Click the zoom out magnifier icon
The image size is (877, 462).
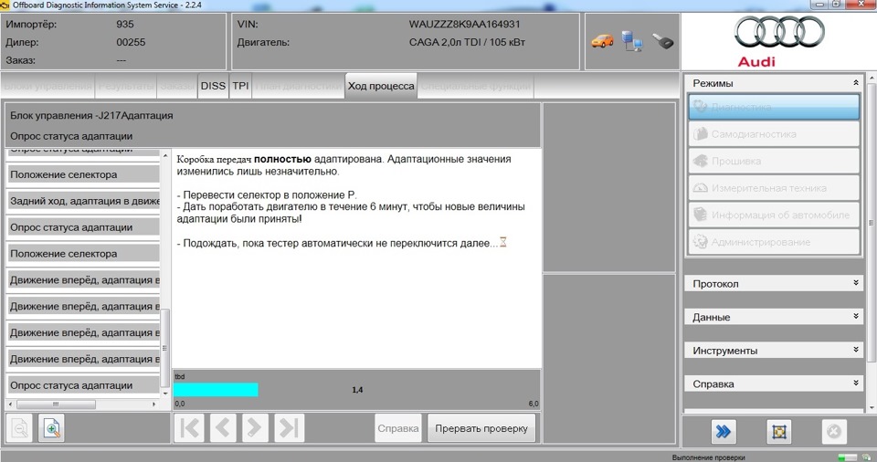(20, 428)
